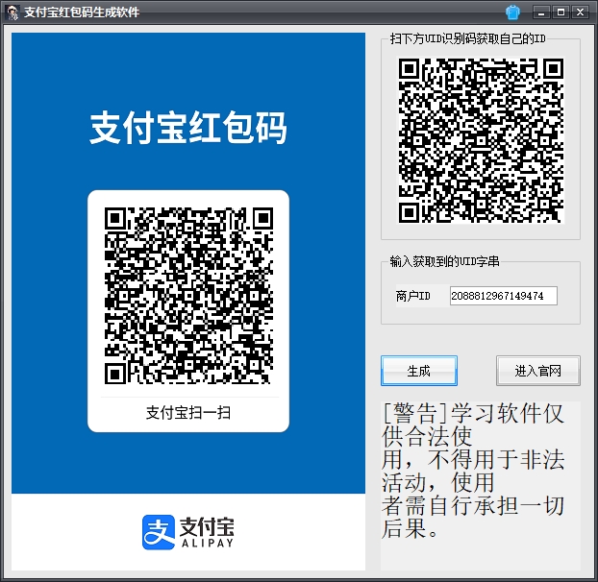The width and height of the screenshot is (598, 582).
Task: Click the window title 支付宝红包码生成软件
Action: pos(82,12)
